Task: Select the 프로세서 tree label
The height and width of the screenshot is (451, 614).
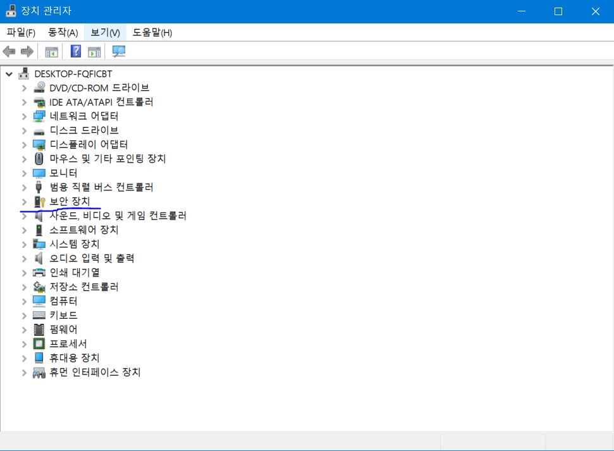Action: click(68, 343)
